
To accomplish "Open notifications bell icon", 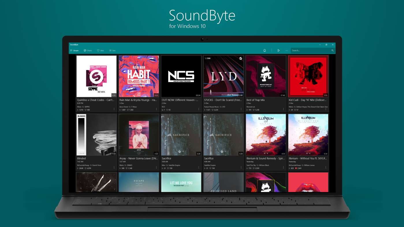I will pos(265,50).
